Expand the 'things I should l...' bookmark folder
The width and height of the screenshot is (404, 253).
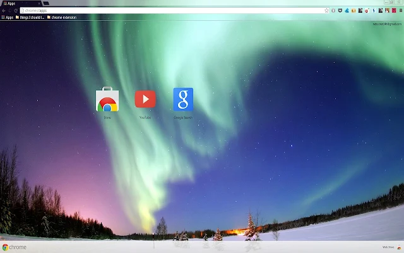tap(30, 17)
